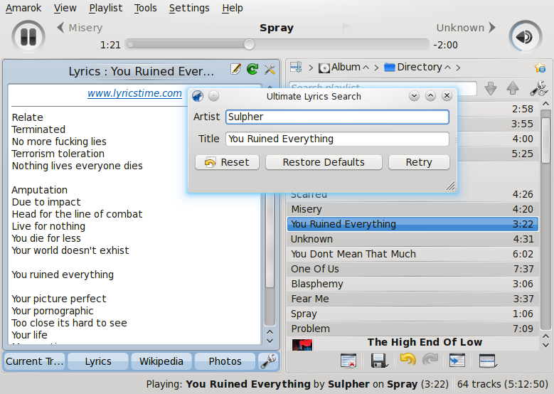The width and height of the screenshot is (554, 394).
Task: Click the remaining time -2:00 label
Action: click(x=445, y=45)
